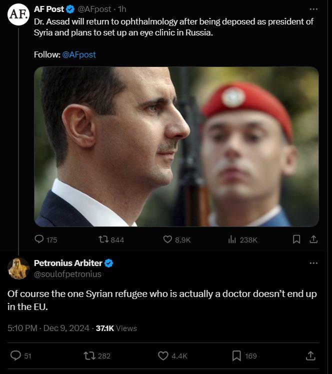View analytics icon showing 238K views

pos(232,239)
